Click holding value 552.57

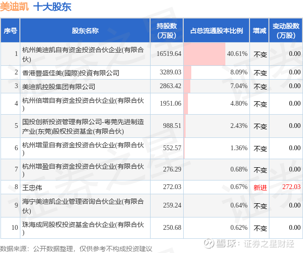(x=172, y=148)
